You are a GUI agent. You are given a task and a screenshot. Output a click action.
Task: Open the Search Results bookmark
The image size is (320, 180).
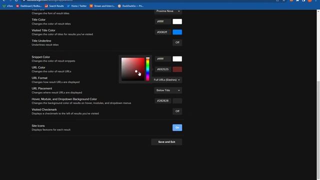click(x=54, y=6)
